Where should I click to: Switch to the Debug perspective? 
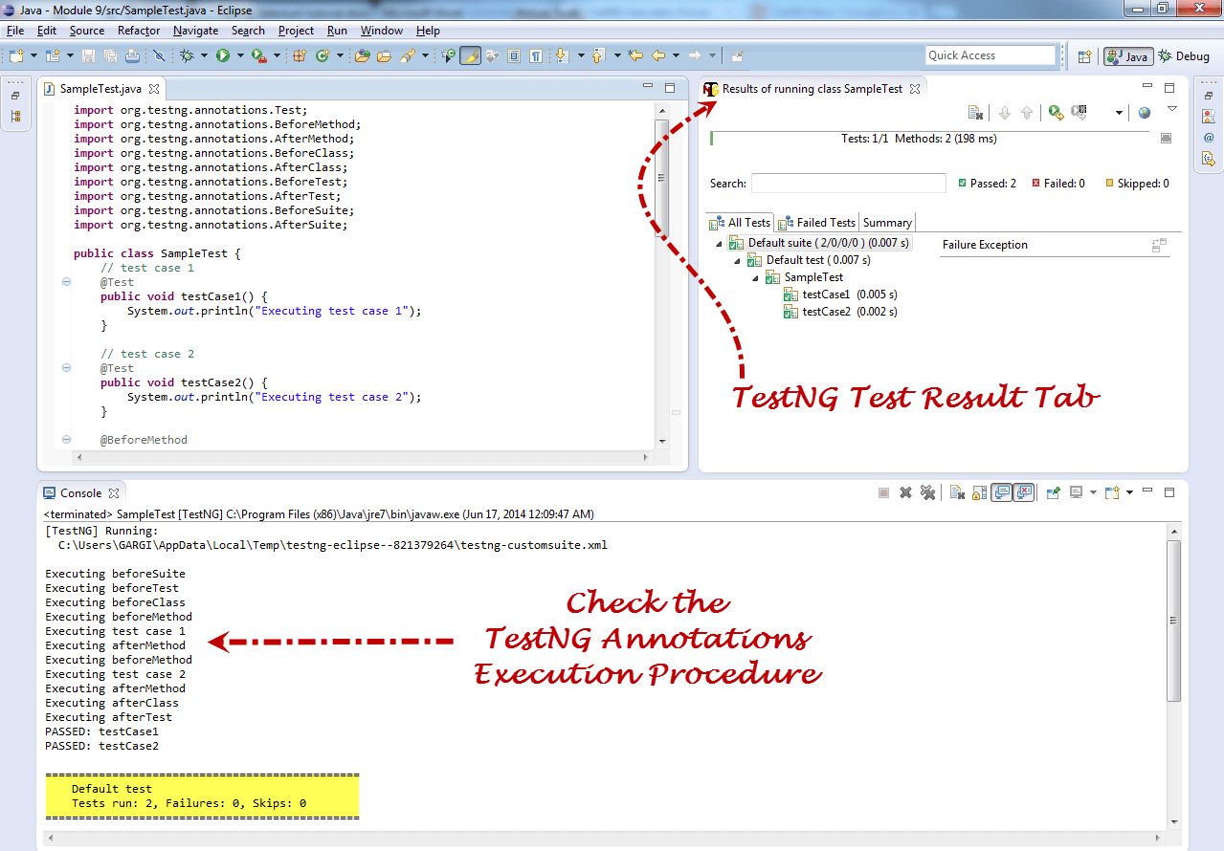[x=1185, y=56]
